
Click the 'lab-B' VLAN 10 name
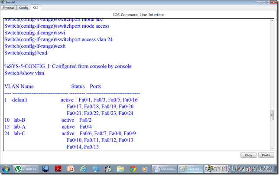19,120
